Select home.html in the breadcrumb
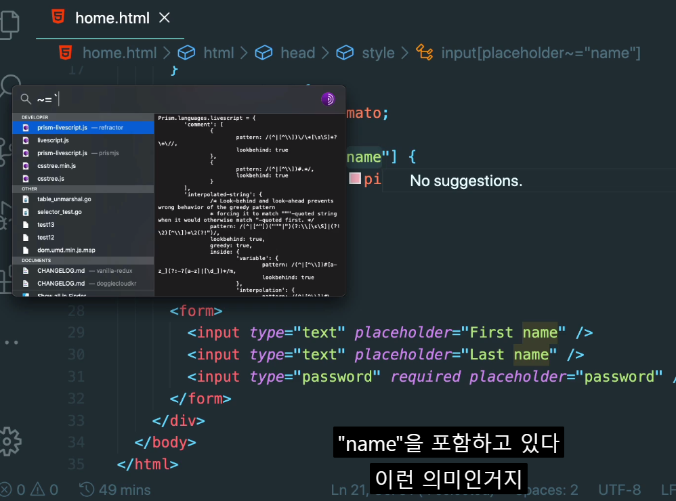The height and width of the screenshot is (501, 676). pyautogui.click(x=119, y=53)
